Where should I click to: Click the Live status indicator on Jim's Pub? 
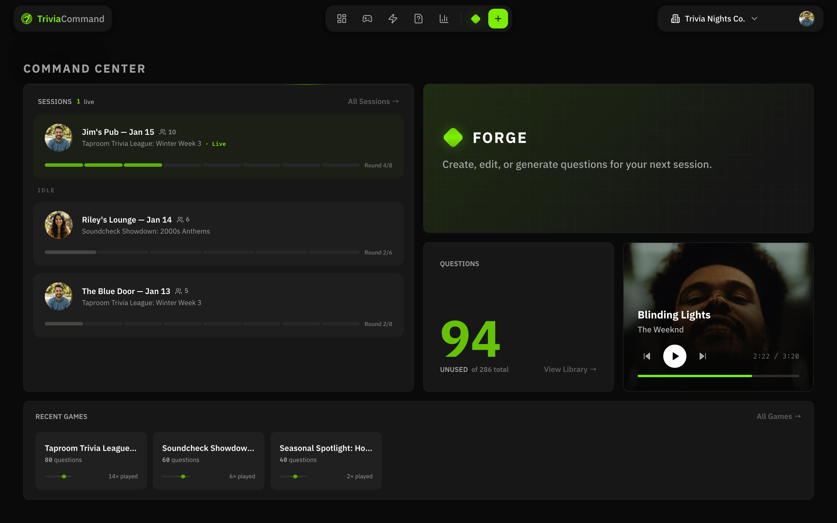219,143
